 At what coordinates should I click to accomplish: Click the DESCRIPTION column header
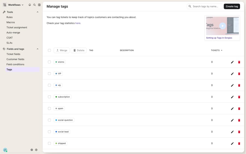coord(127,50)
